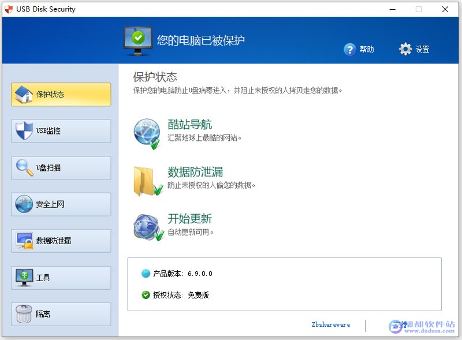Open the 隔离 quarantine section
Viewport: 462px width, 340px height.
pyautogui.click(x=61, y=314)
